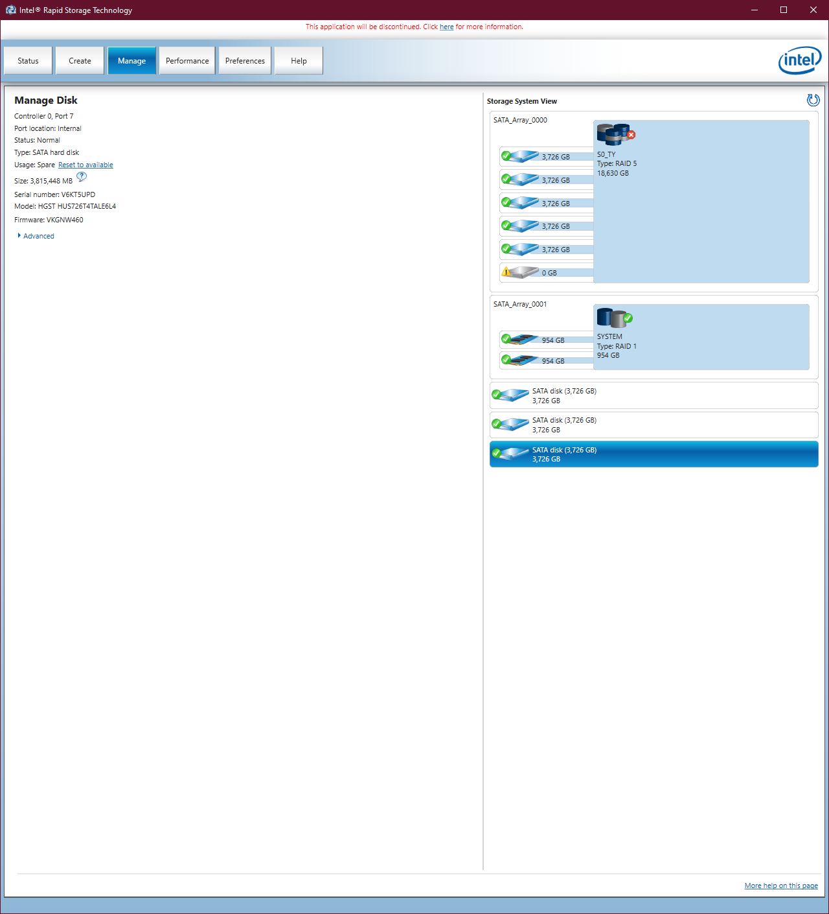829x914 pixels.
Task: Click the 'here' discontinuation info link
Action: point(447,27)
